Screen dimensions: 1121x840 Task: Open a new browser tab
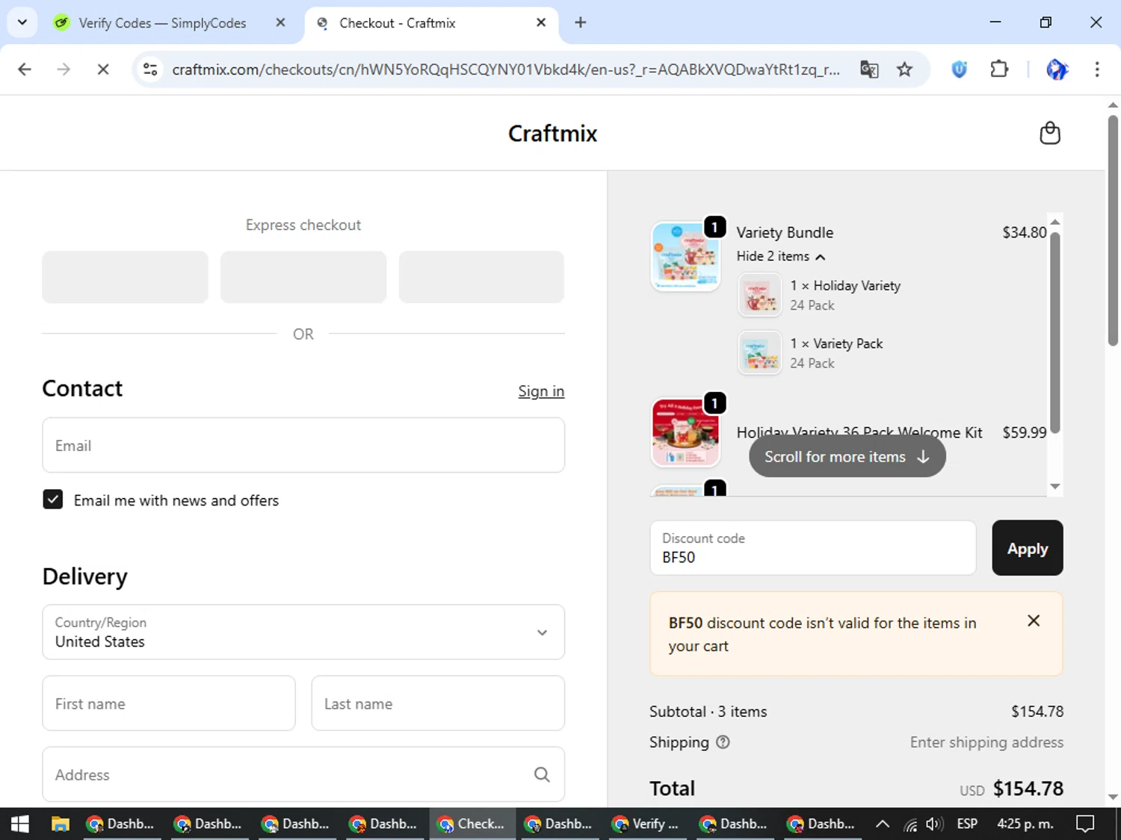coord(581,22)
